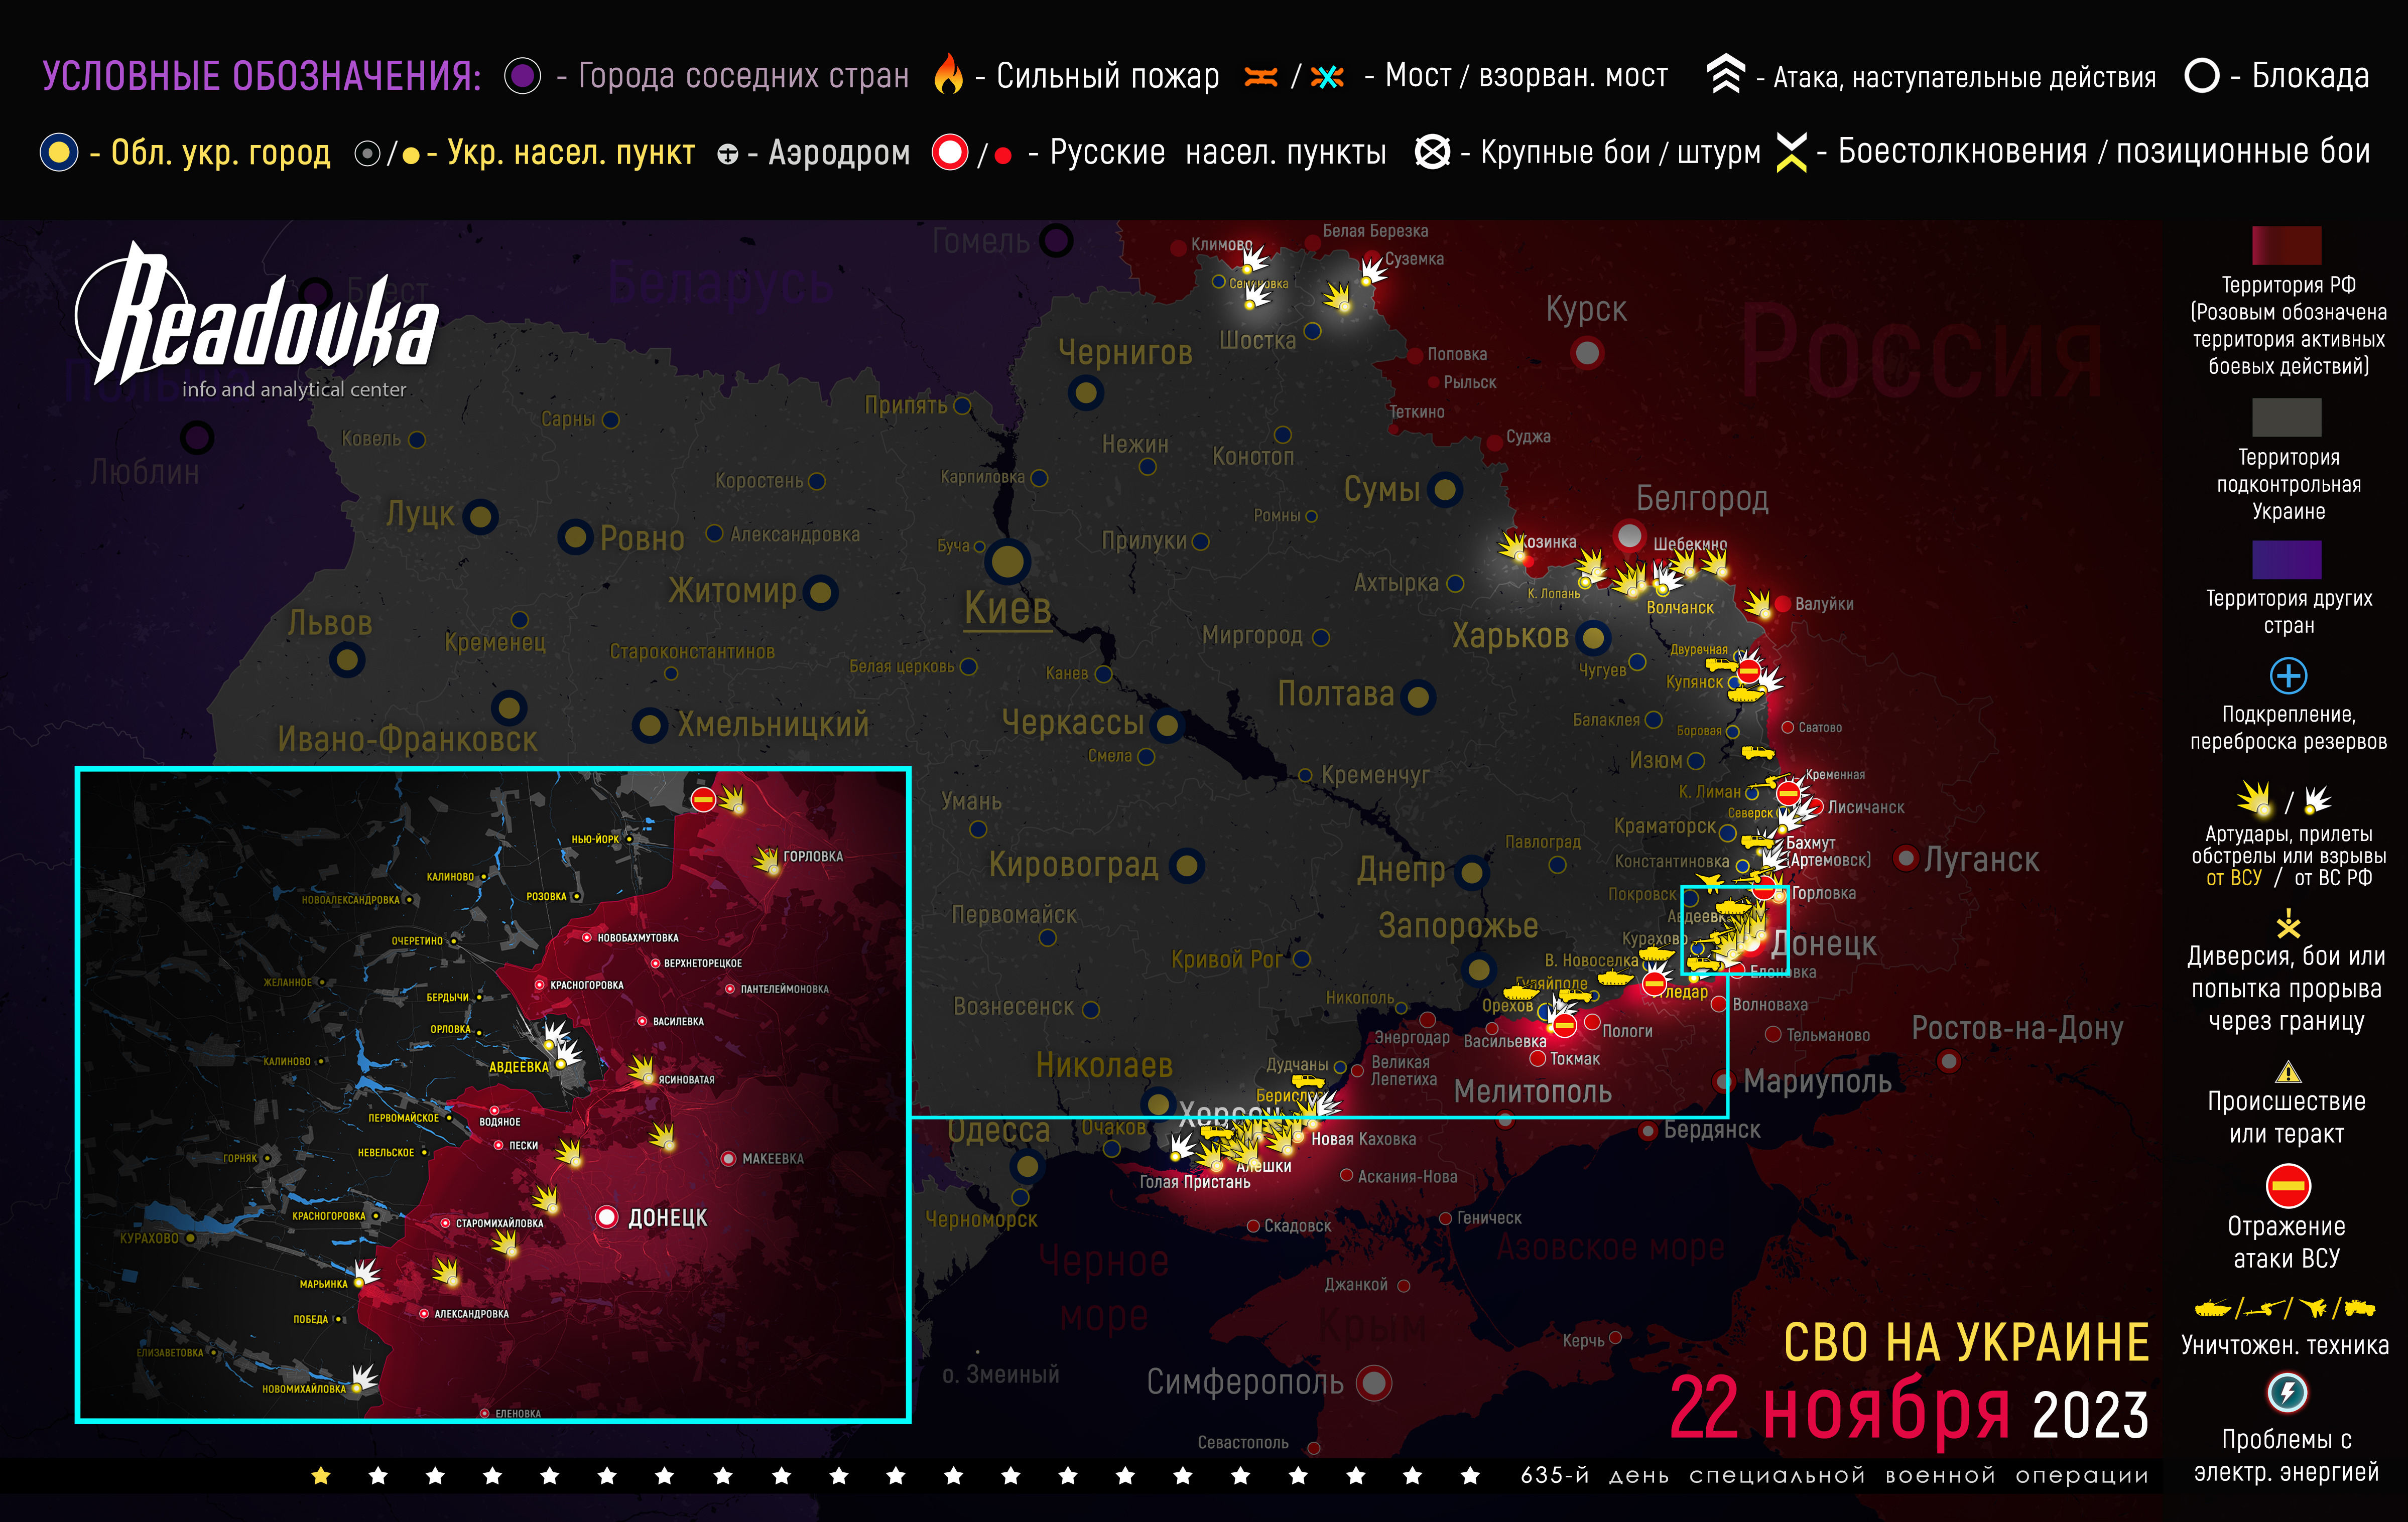Click the fire icon in the legend
Image resolution: width=2408 pixels, height=1522 pixels.
coord(947,75)
